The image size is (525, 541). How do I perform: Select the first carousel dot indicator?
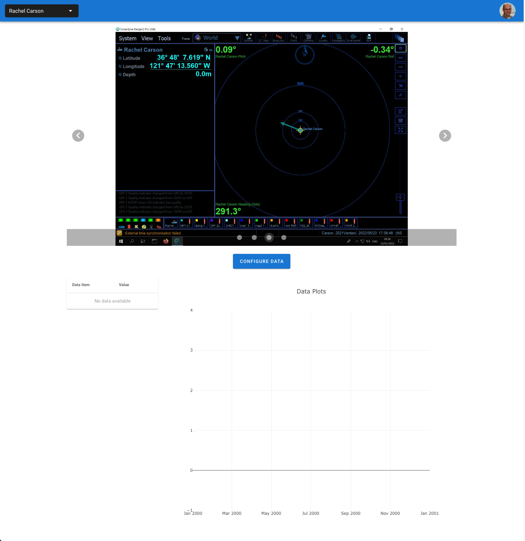click(x=239, y=237)
